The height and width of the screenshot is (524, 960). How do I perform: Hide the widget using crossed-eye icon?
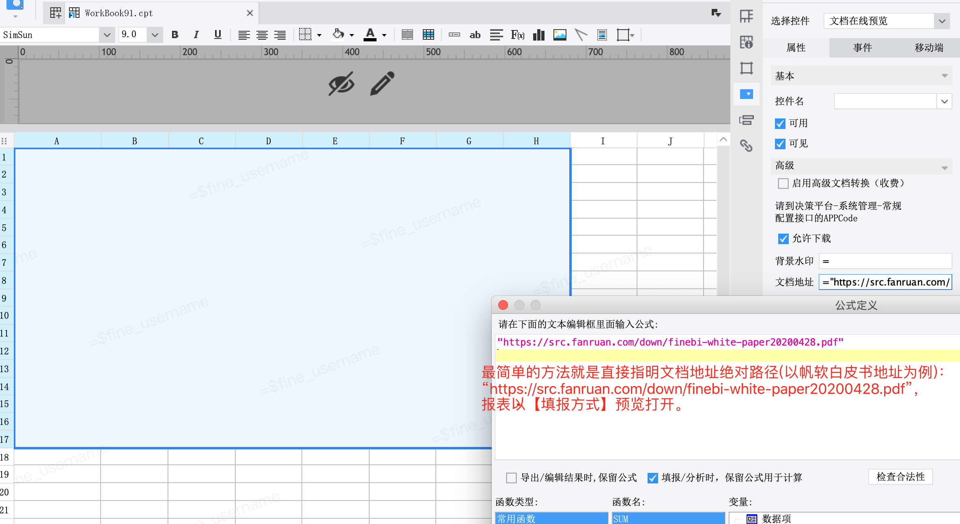click(x=341, y=84)
